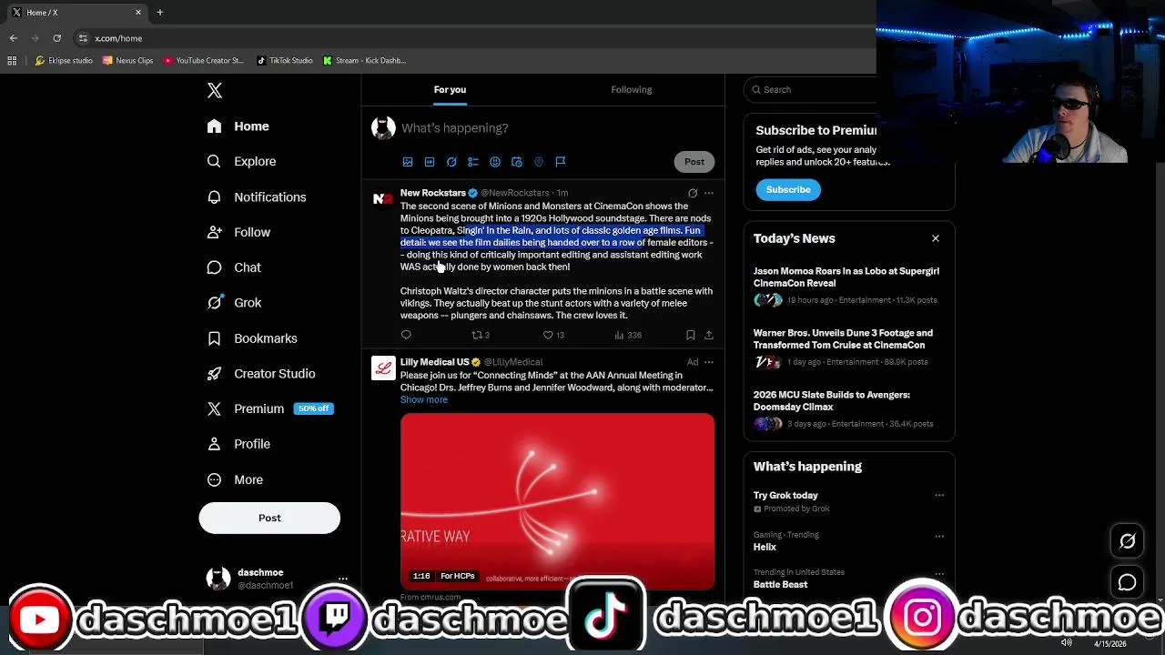The height and width of the screenshot is (655, 1165).
Task: Click the large white Post button in sidebar
Action: [x=269, y=518]
